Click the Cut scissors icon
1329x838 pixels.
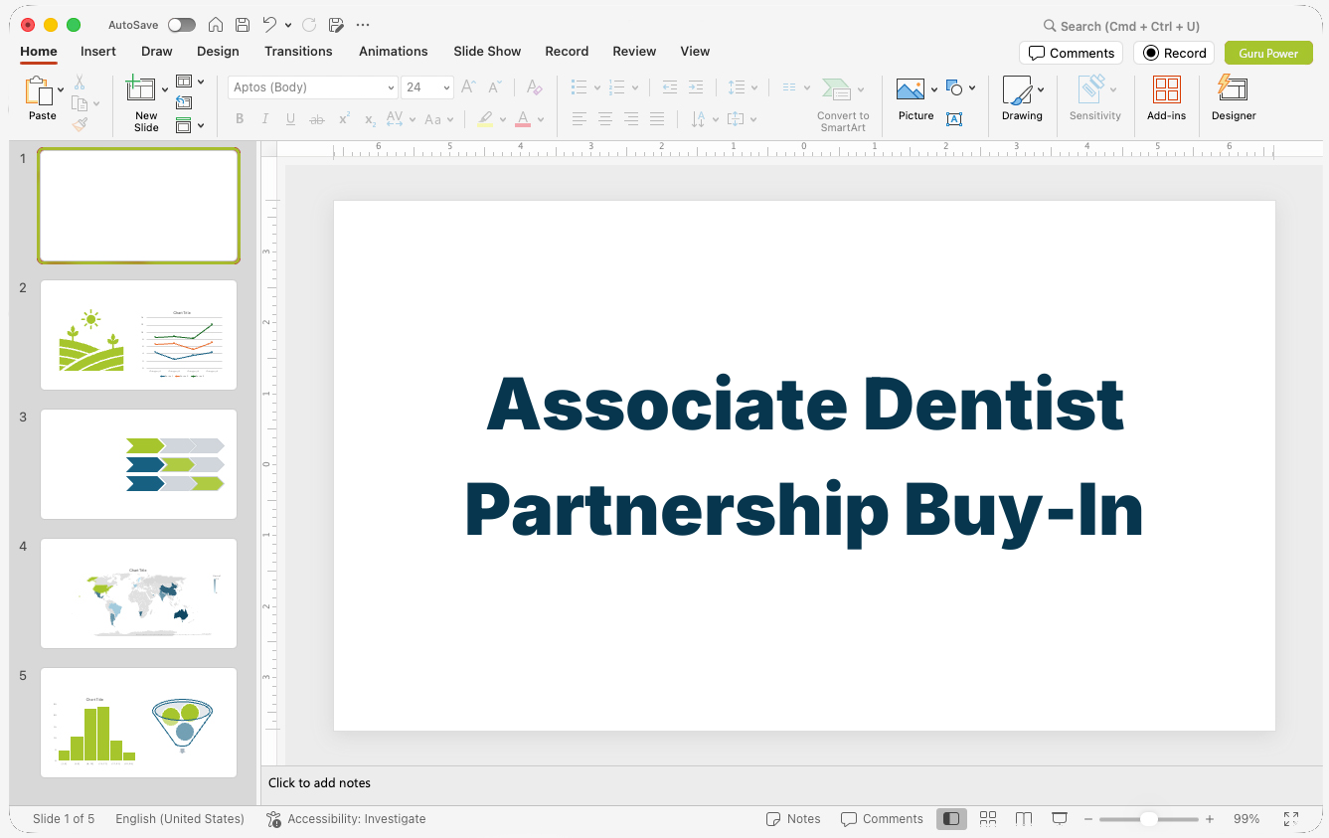[x=80, y=83]
